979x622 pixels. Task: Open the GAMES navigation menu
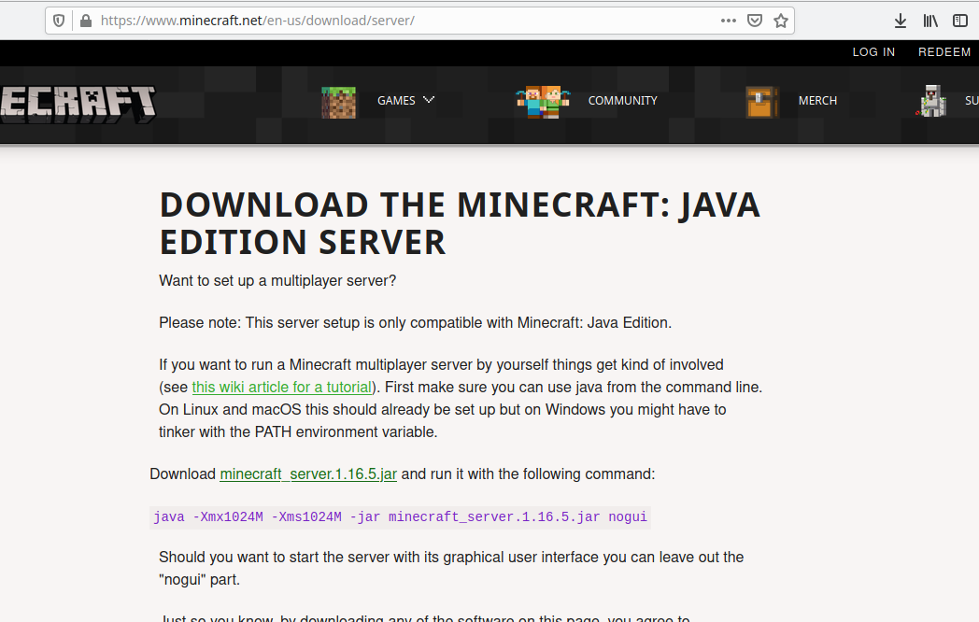click(x=396, y=101)
